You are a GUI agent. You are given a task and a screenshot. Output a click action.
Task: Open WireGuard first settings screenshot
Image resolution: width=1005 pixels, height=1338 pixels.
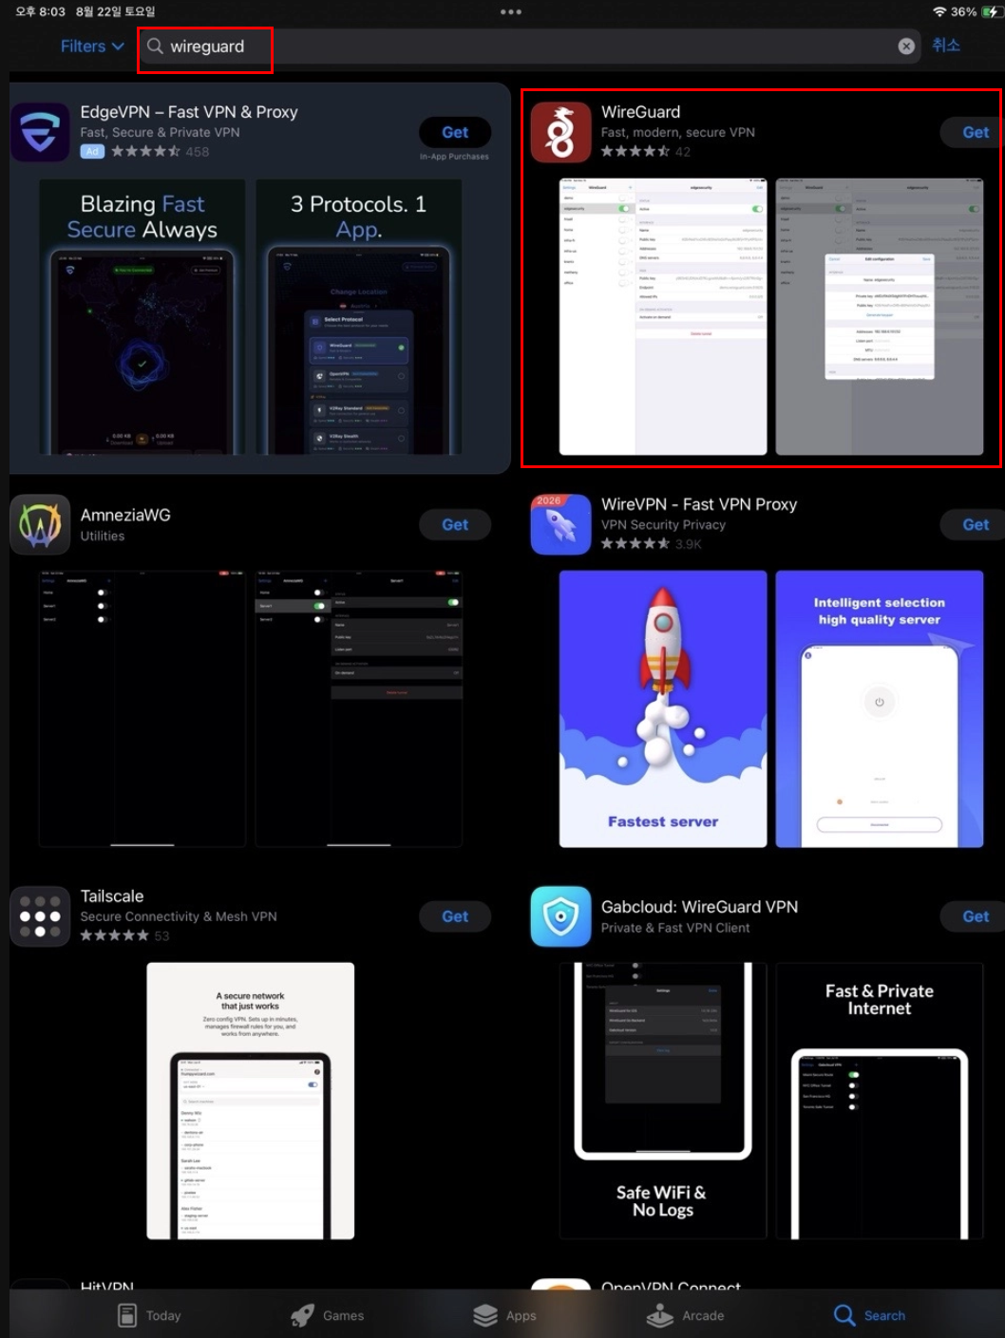point(663,316)
